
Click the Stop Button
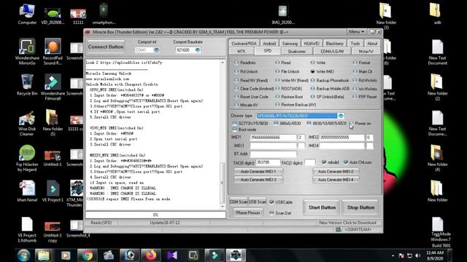click(360, 207)
